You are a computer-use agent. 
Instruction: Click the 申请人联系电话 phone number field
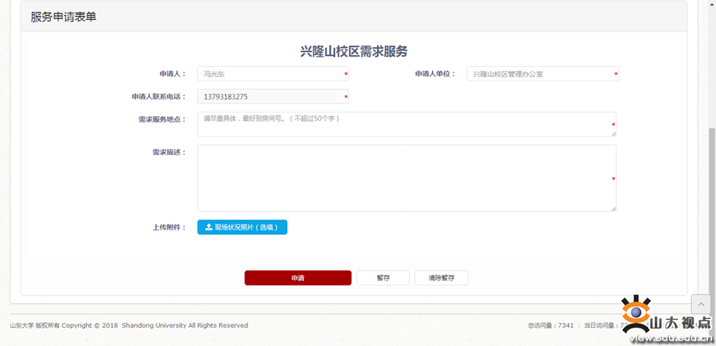[272, 97]
